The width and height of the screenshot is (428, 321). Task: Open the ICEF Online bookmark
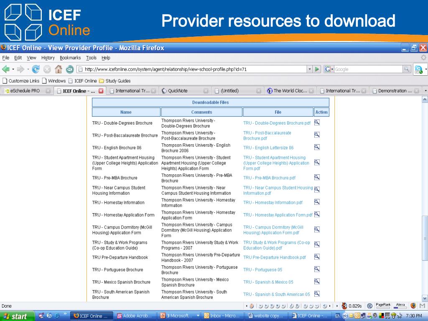(83, 81)
